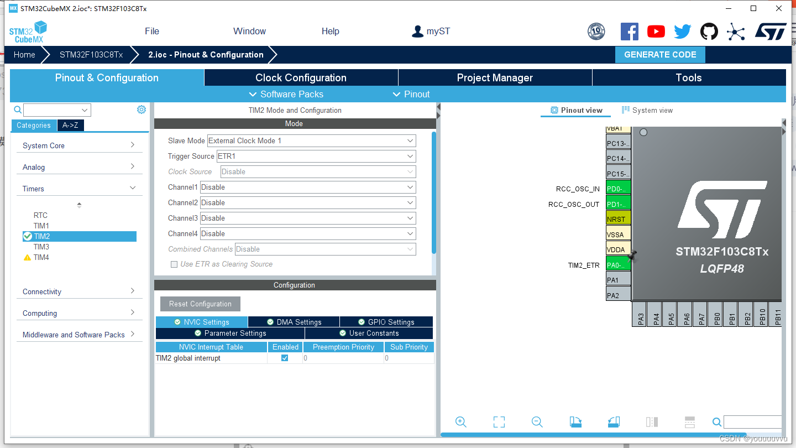Rotate the chip clockwise icon
The height and width of the screenshot is (448, 796).
(575, 422)
